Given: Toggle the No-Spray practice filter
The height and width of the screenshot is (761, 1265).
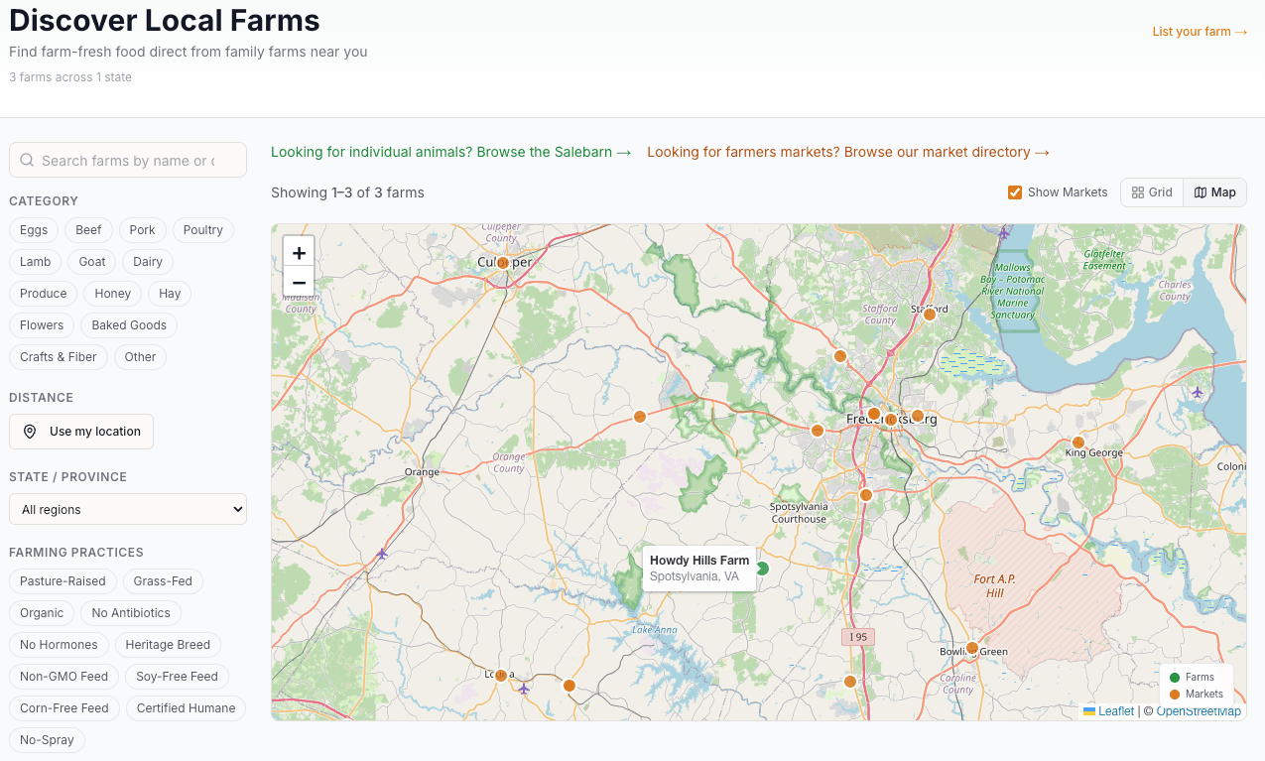Looking at the screenshot, I should pos(47,739).
